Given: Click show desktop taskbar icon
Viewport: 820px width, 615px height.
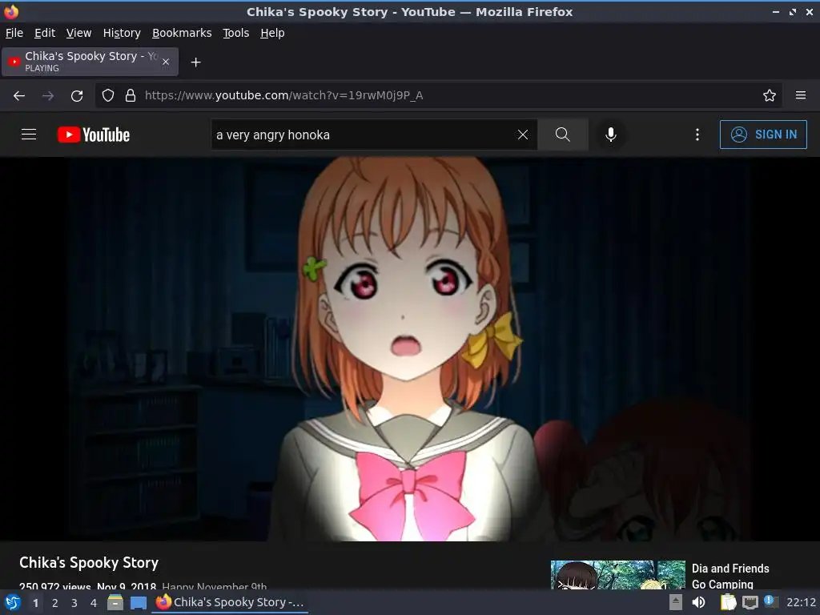Looking at the screenshot, I should [x=138, y=602].
